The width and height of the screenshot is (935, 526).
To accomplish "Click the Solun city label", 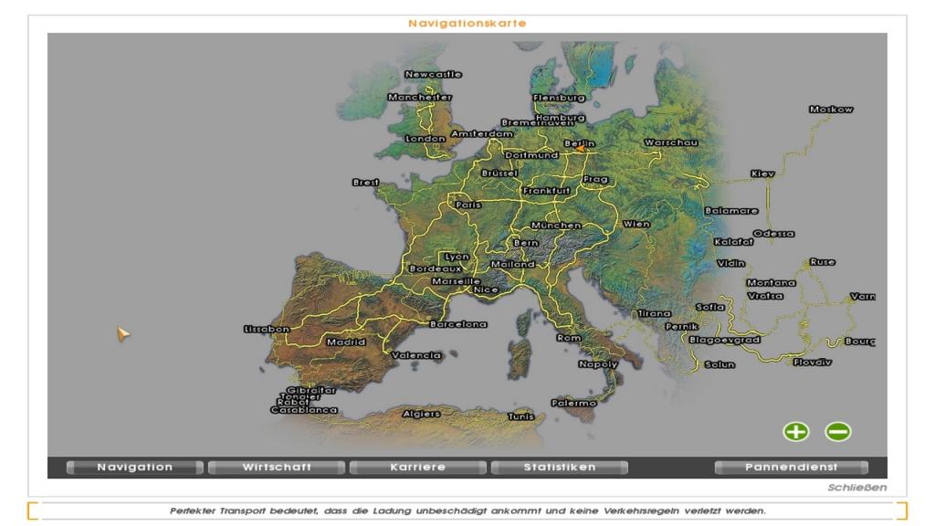I will coord(720,365).
